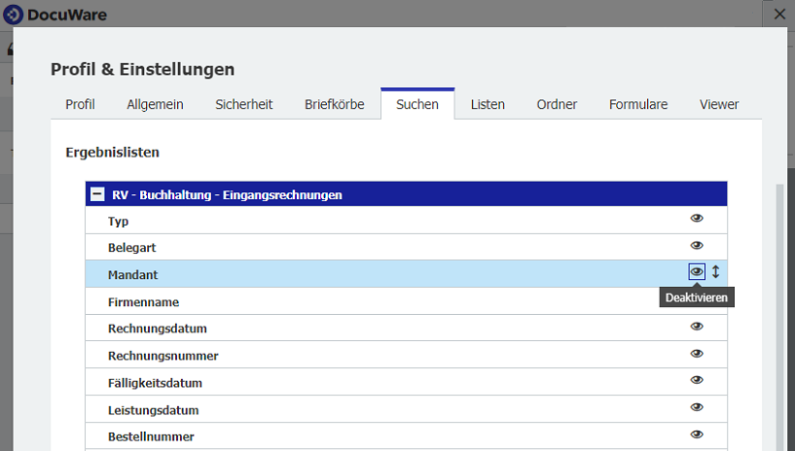
Task: Click the DocuWare logo icon
Action: click(x=14, y=15)
